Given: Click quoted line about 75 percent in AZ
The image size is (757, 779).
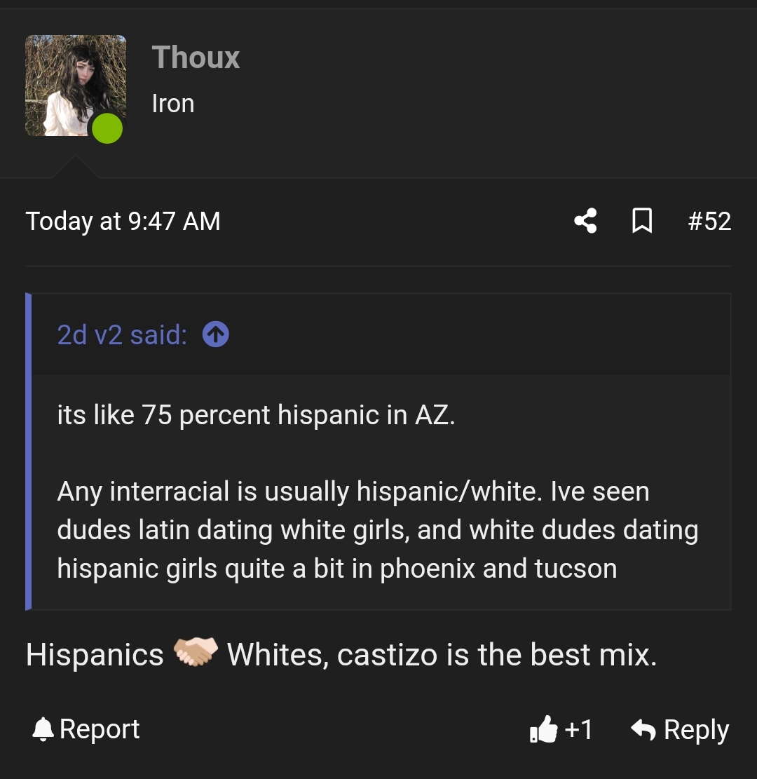Looking at the screenshot, I should [256, 415].
